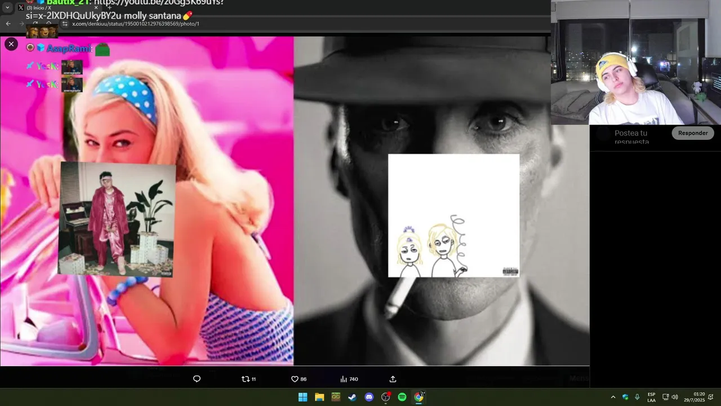Image resolution: width=721 pixels, height=406 pixels.
Task: Expand the hidden system tray icons chevron
Action: [x=613, y=397]
